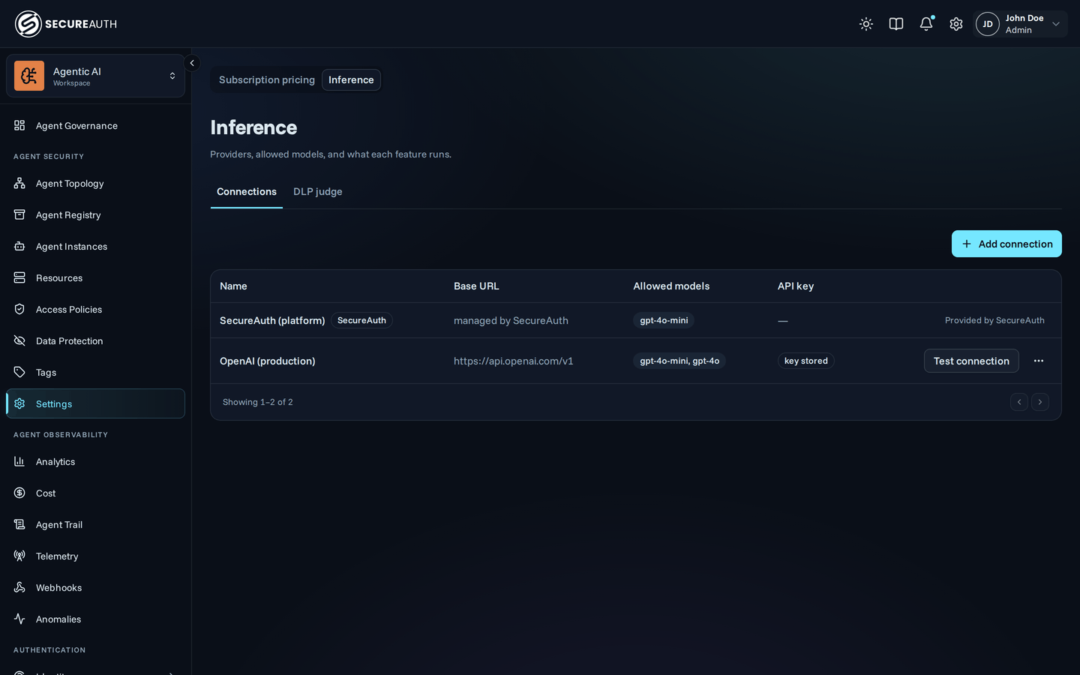Go to previous page of connections
The image size is (1080, 675).
tap(1019, 402)
